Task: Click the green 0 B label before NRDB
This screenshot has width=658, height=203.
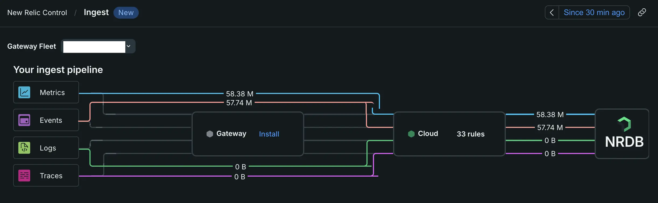Action: click(550, 140)
